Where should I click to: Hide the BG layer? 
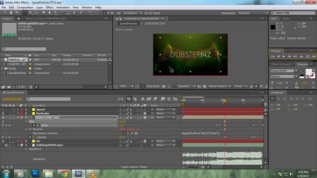pos(3,141)
